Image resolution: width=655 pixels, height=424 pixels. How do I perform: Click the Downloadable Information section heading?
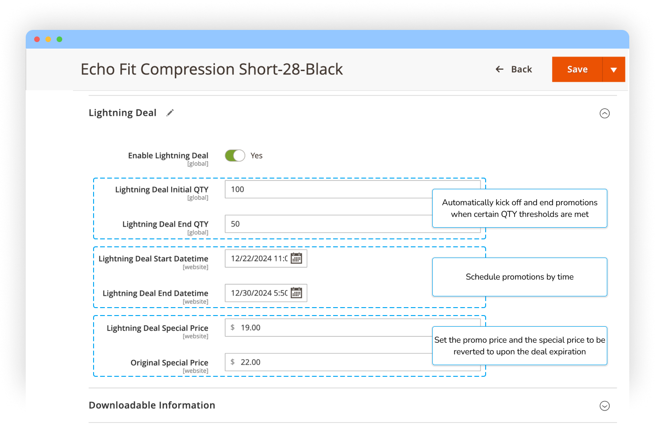pyautogui.click(x=152, y=405)
